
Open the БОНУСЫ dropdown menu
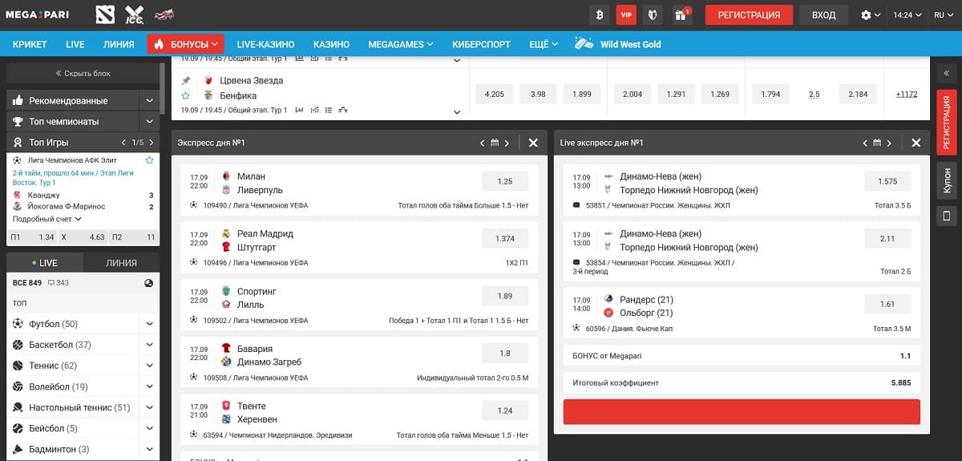click(x=185, y=44)
